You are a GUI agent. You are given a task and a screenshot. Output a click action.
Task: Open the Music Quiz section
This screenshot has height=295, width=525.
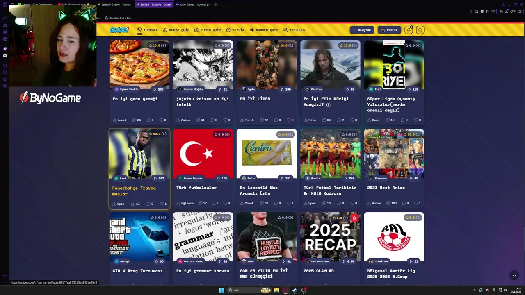[176, 30]
